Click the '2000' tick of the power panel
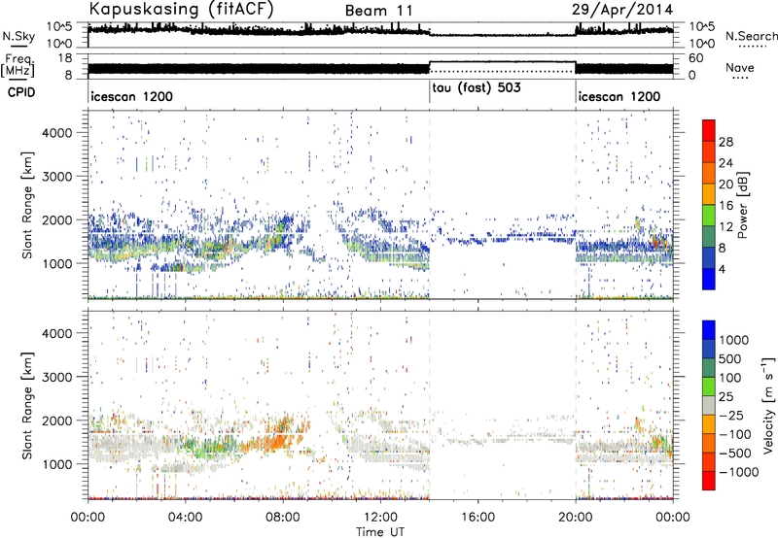This screenshot has height=538, width=778. click(x=57, y=219)
